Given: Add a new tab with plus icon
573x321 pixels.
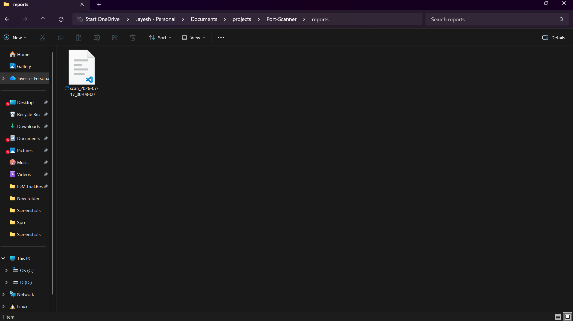Looking at the screenshot, I should [x=99, y=4].
